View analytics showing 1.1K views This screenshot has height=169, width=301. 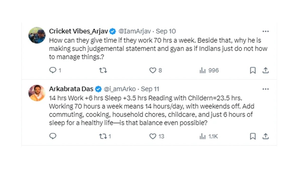click(203, 136)
